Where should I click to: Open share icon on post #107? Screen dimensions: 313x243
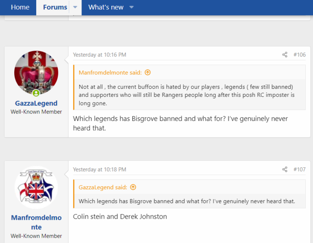coord(284,169)
